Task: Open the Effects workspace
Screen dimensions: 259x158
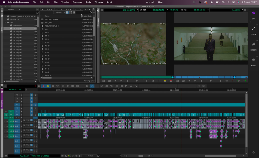Action: click(254, 46)
